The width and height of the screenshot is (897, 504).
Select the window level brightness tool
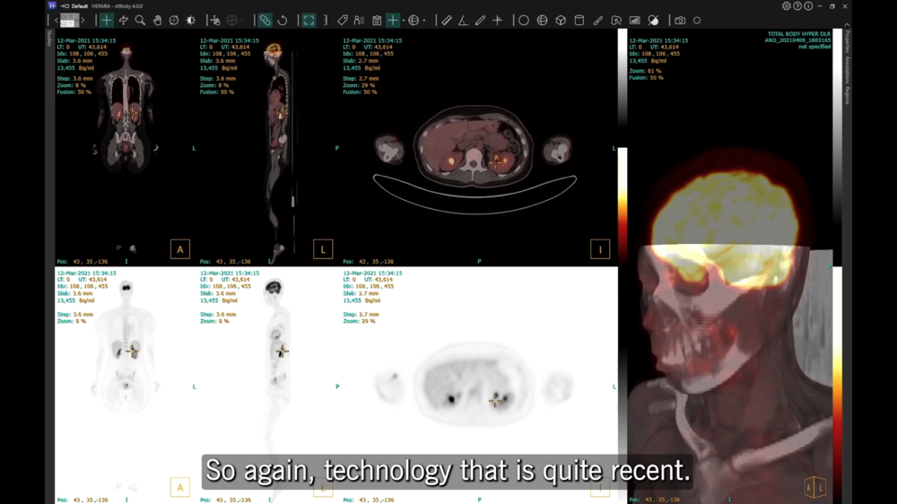point(190,20)
